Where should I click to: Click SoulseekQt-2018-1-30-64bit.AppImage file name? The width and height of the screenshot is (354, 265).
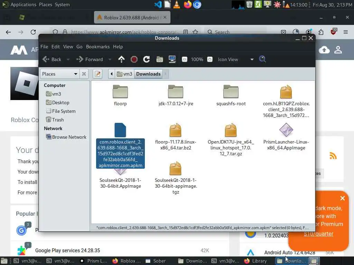click(x=120, y=183)
